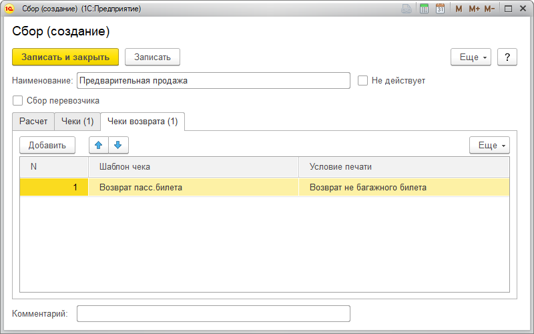
Task: Click the M memory button
Action: click(x=459, y=9)
